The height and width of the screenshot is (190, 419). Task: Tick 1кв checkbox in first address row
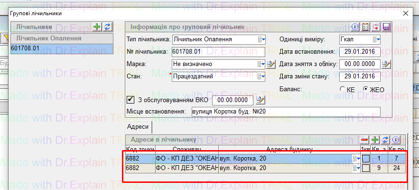[x=366, y=159]
